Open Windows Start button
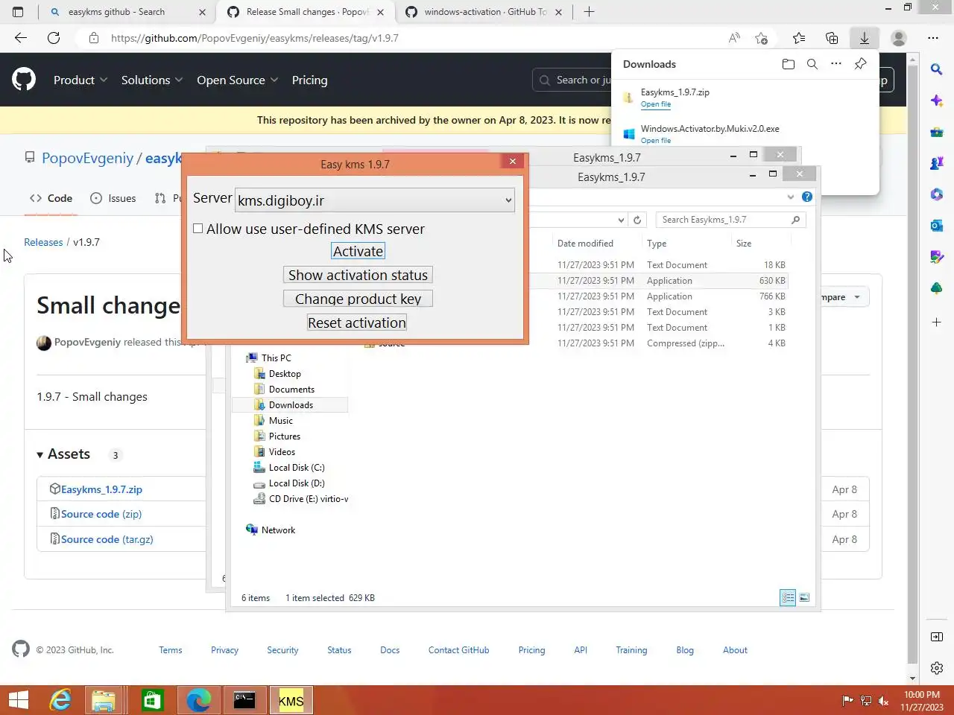 point(19,700)
